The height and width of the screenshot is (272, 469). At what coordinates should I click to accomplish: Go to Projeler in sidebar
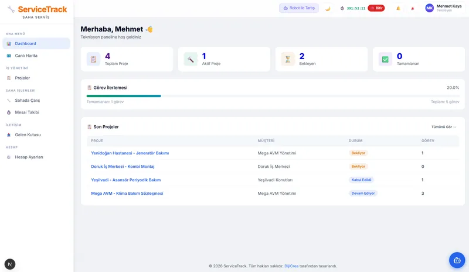(36, 78)
